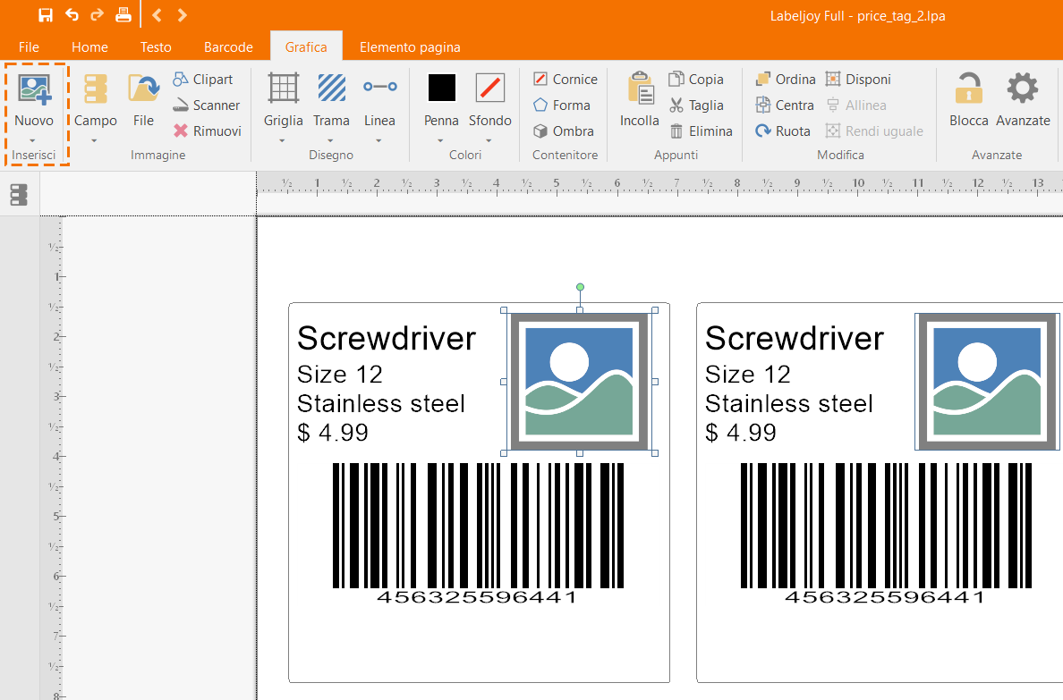Screen dimensions: 1063x700
Task: Print the labels using printer icon
Action: coord(123,15)
